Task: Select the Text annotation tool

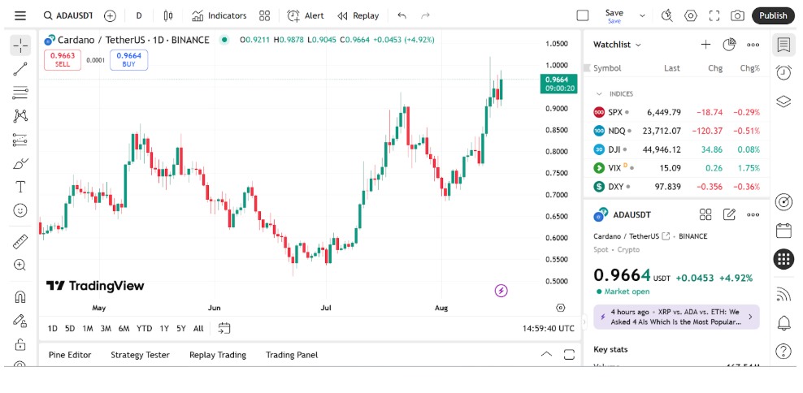Action: pos(20,187)
